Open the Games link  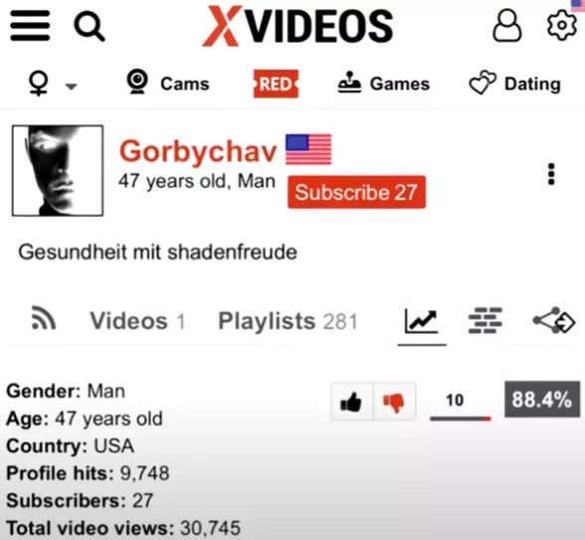(384, 83)
